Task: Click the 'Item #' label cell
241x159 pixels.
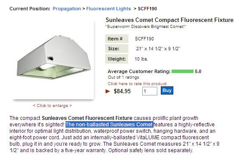Action: (x=117, y=39)
